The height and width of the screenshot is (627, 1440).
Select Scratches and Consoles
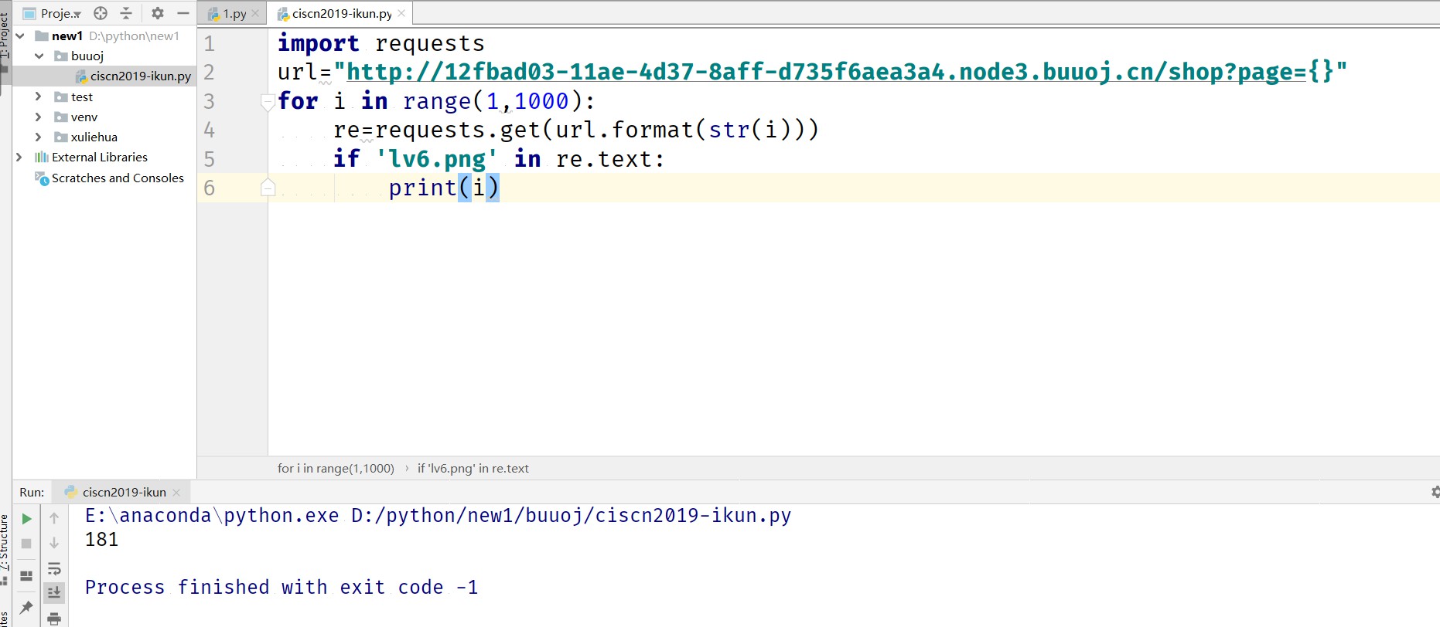tap(104, 178)
